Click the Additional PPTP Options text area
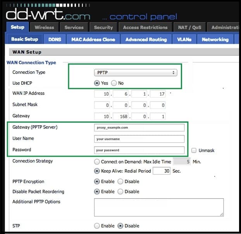Viewport: 241px width, 234px height. (x=159, y=207)
